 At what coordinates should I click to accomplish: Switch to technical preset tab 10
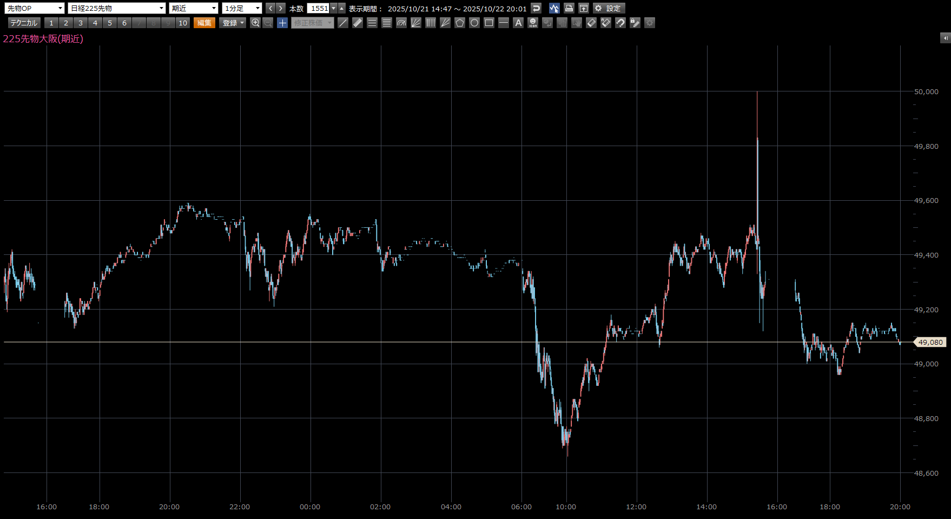point(183,23)
